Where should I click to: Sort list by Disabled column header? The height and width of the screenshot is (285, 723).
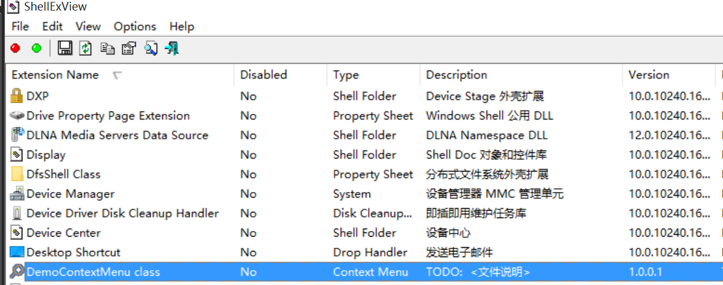coord(263,75)
